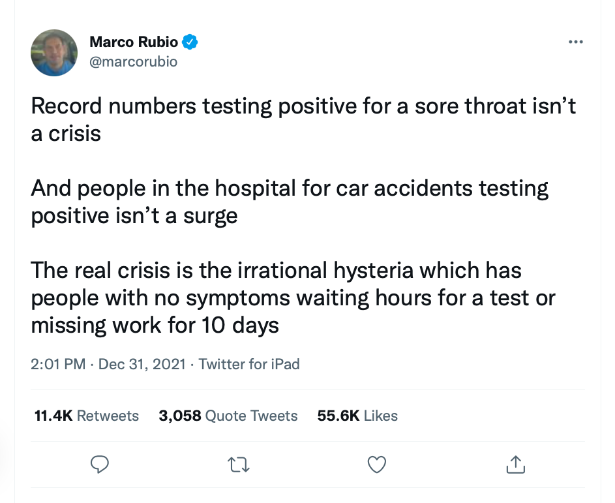Click the retweet arrows icon
The height and width of the screenshot is (503, 615).
tap(239, 465)
